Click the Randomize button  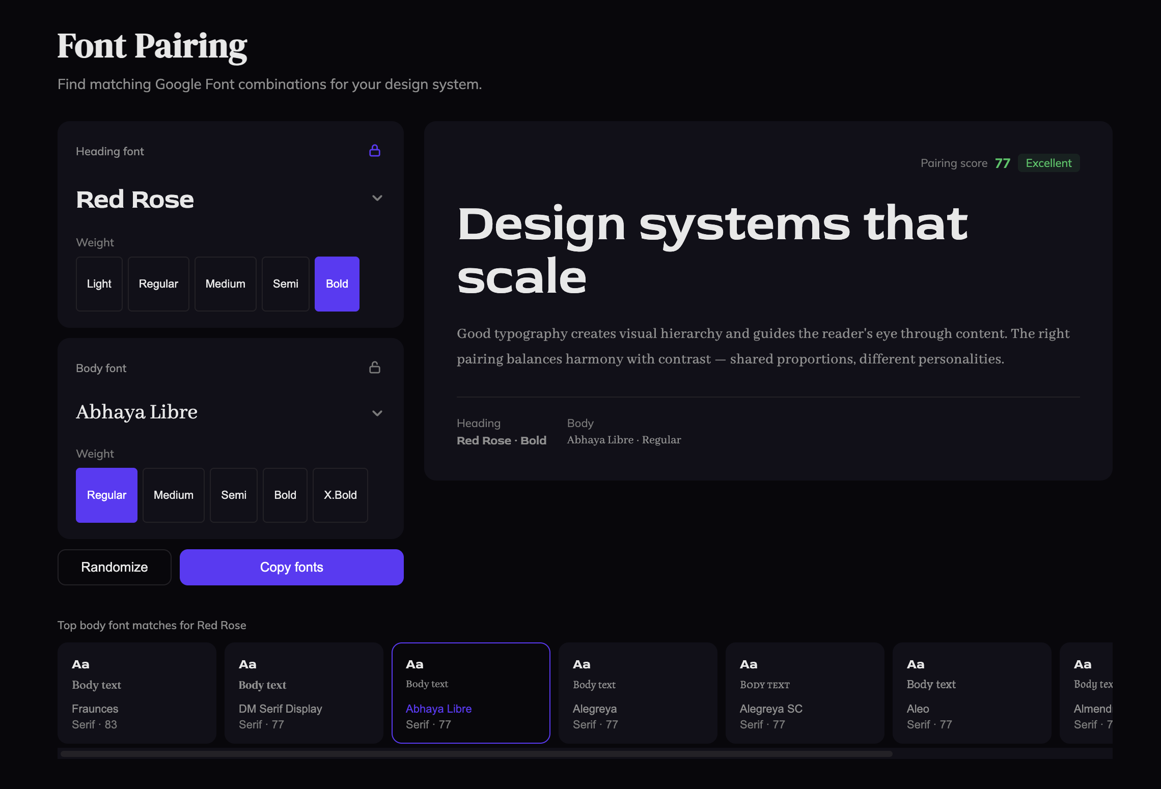click(115, 567)
